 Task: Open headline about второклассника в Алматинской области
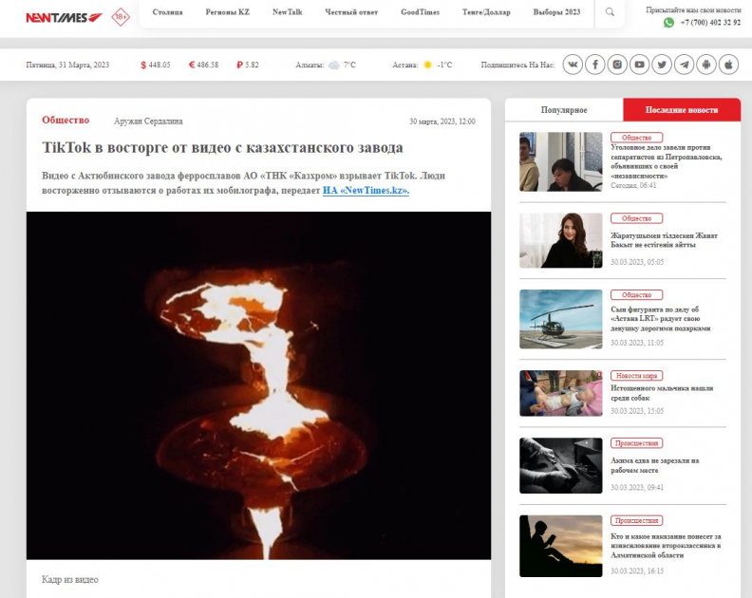(666, 546)
